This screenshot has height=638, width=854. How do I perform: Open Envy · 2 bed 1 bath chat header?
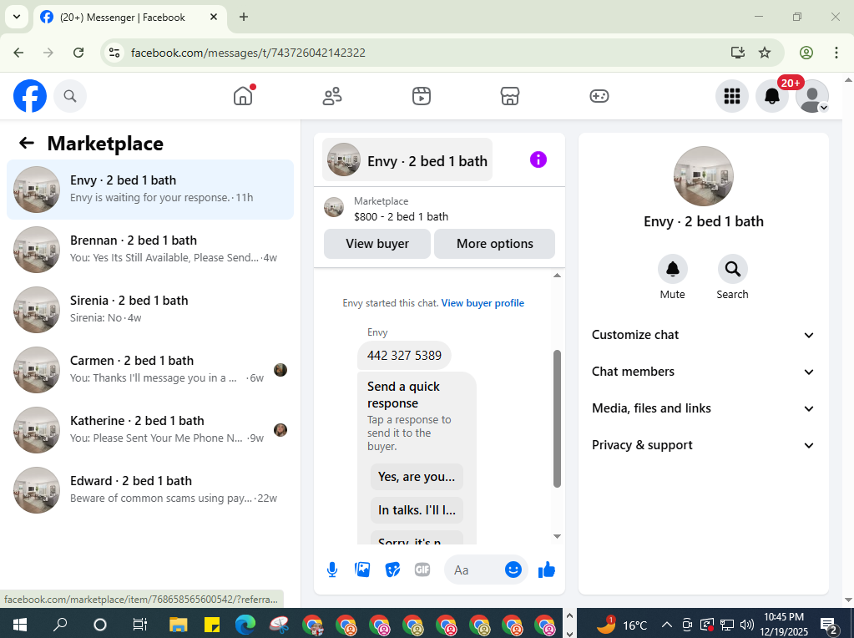coord(407,159)
